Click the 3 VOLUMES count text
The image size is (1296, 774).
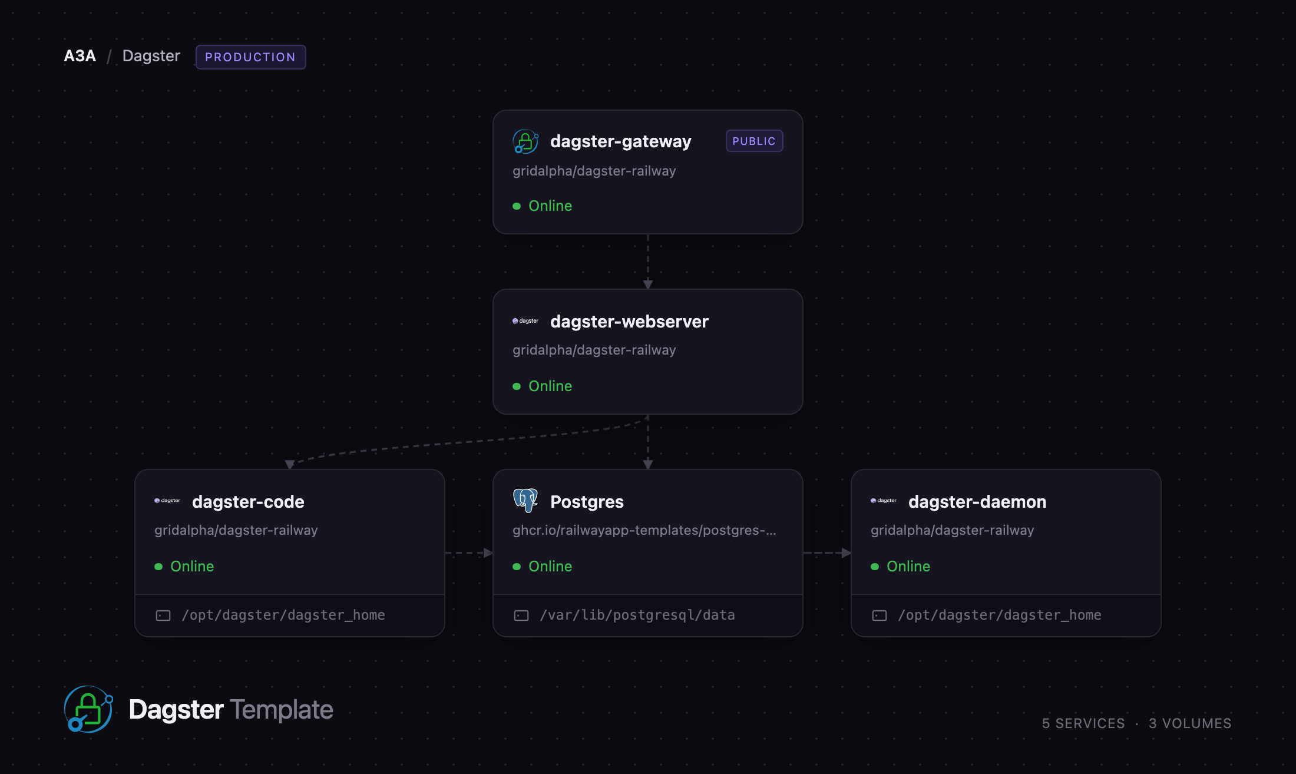tap(1190, 723)
